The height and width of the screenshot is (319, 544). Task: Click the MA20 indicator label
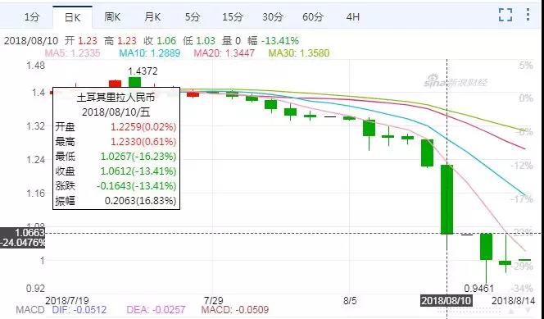tap(224, 53)
